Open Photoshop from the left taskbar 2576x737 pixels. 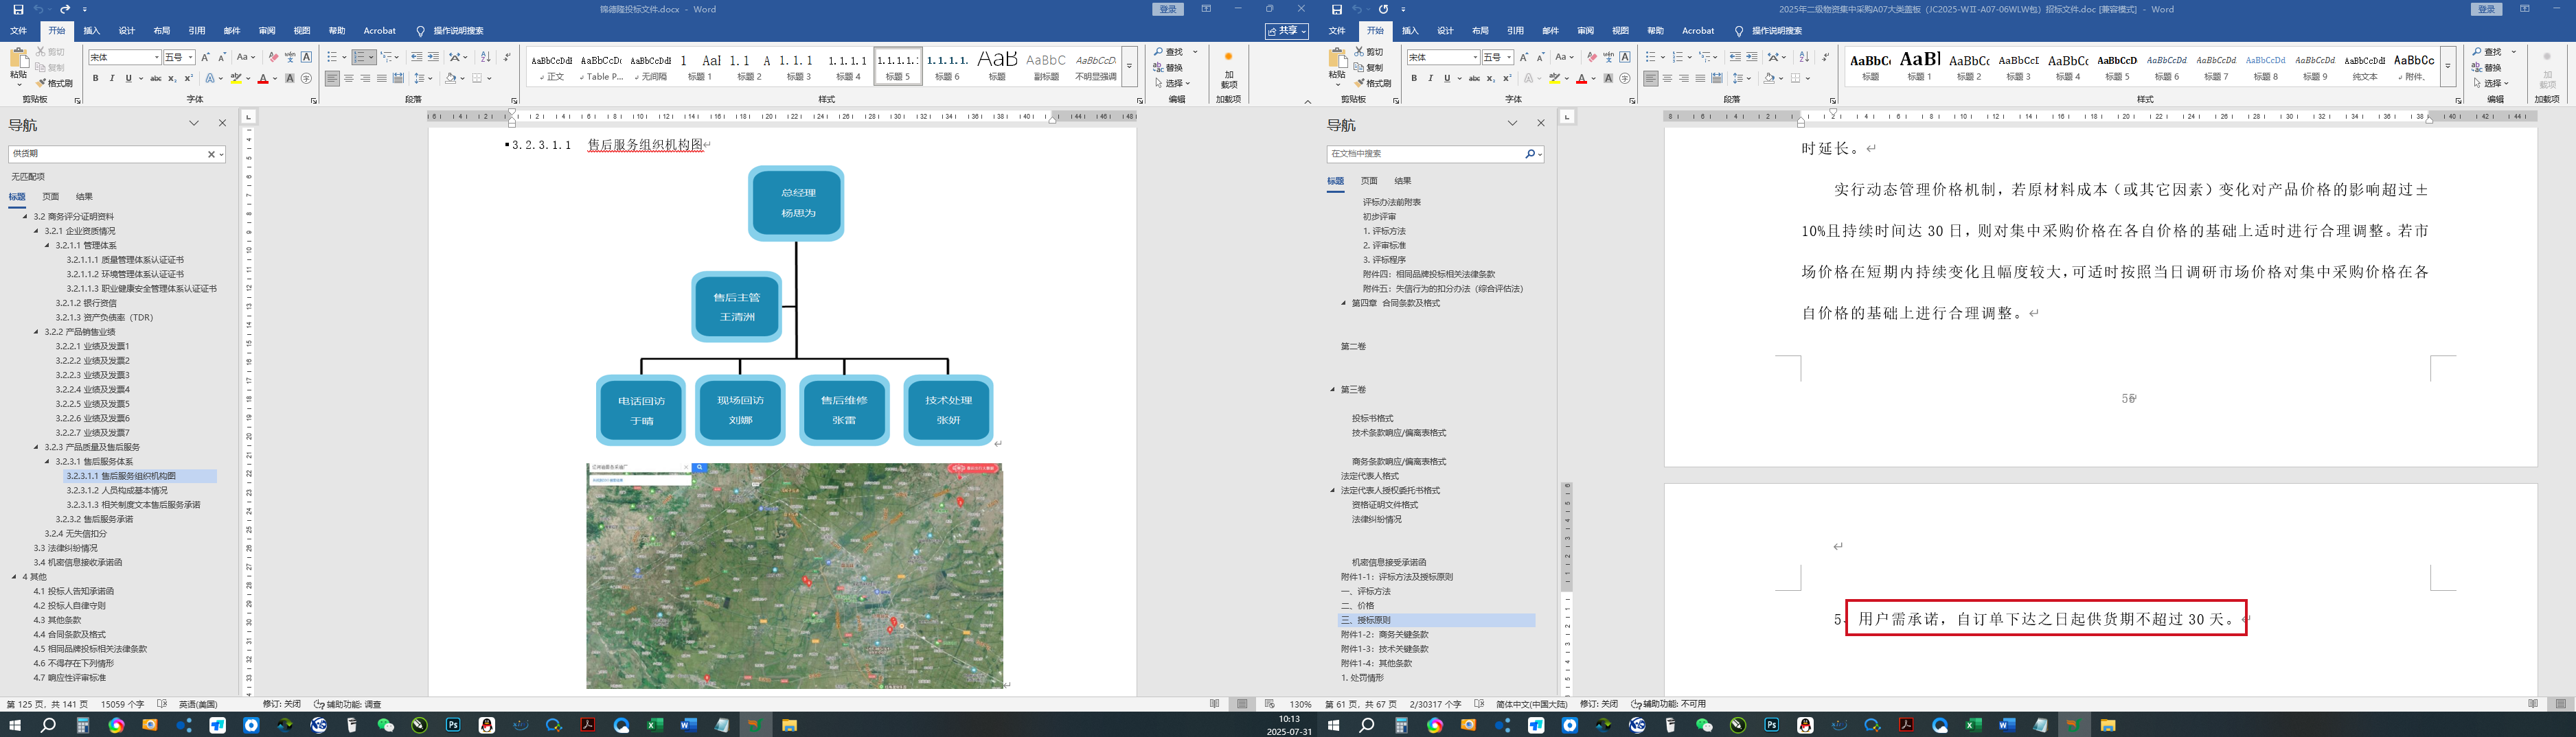tap(453, 726)
